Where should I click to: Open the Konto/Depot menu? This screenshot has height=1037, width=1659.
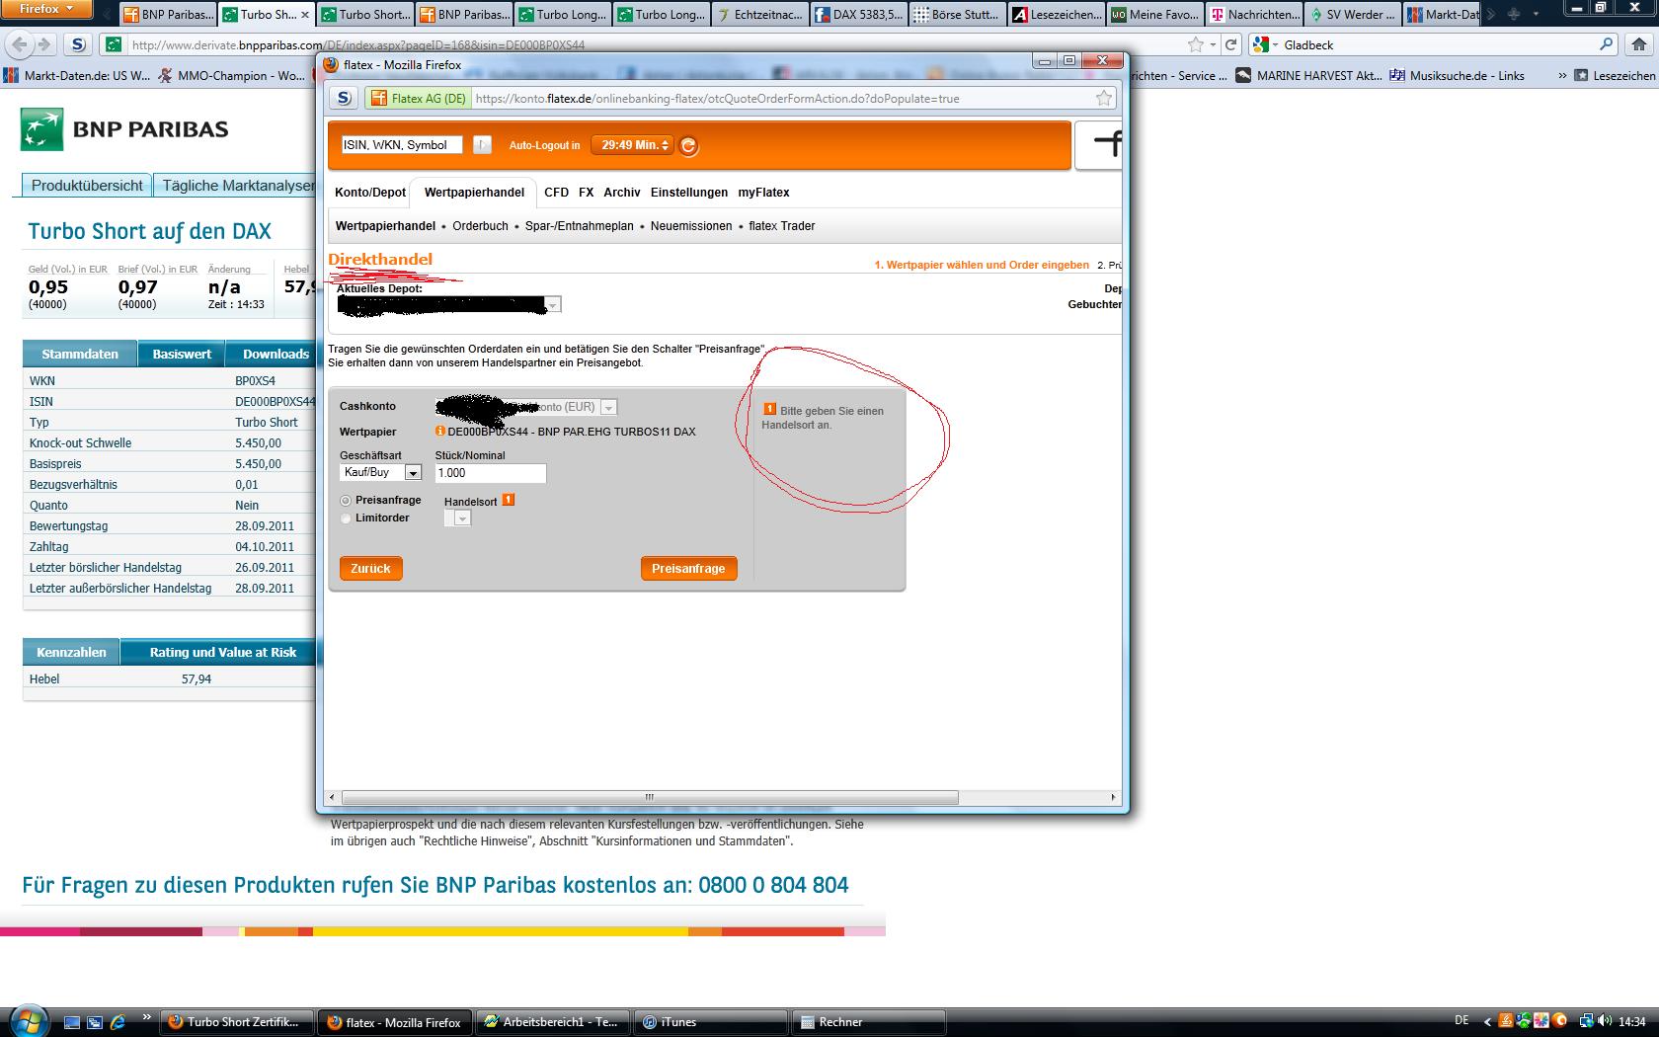coord(370,193)
